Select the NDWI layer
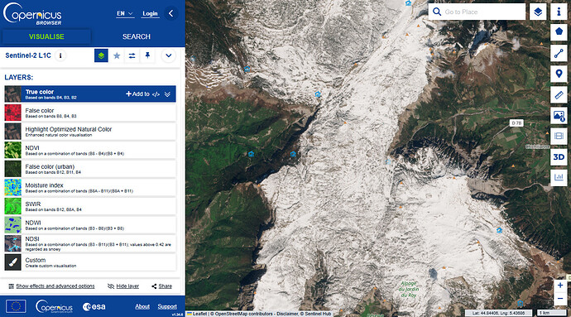571x317 pixels. point(90,225)
